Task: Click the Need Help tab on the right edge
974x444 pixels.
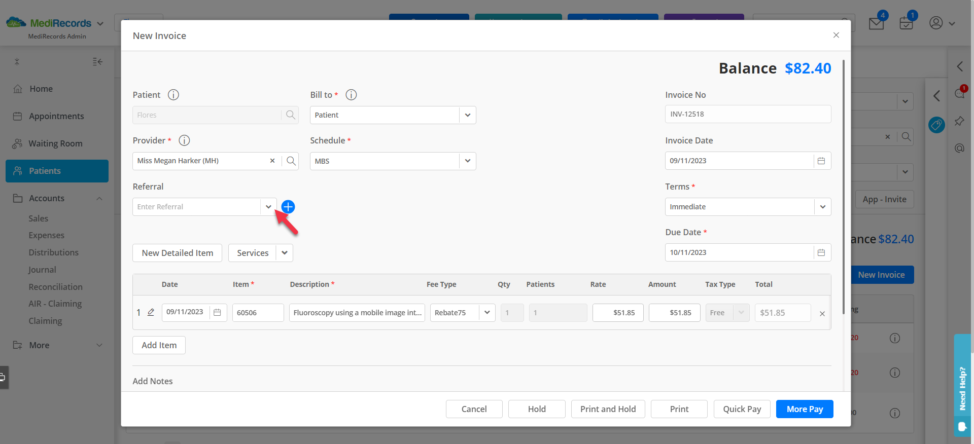Action: (962, 385)
